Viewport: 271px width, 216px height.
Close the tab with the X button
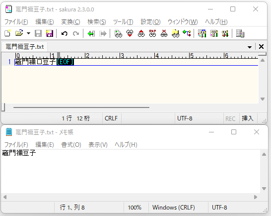[261, 46]
